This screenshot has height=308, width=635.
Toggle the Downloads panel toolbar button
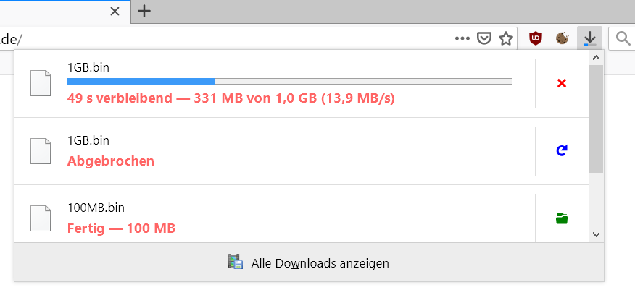tap(590, 38)
